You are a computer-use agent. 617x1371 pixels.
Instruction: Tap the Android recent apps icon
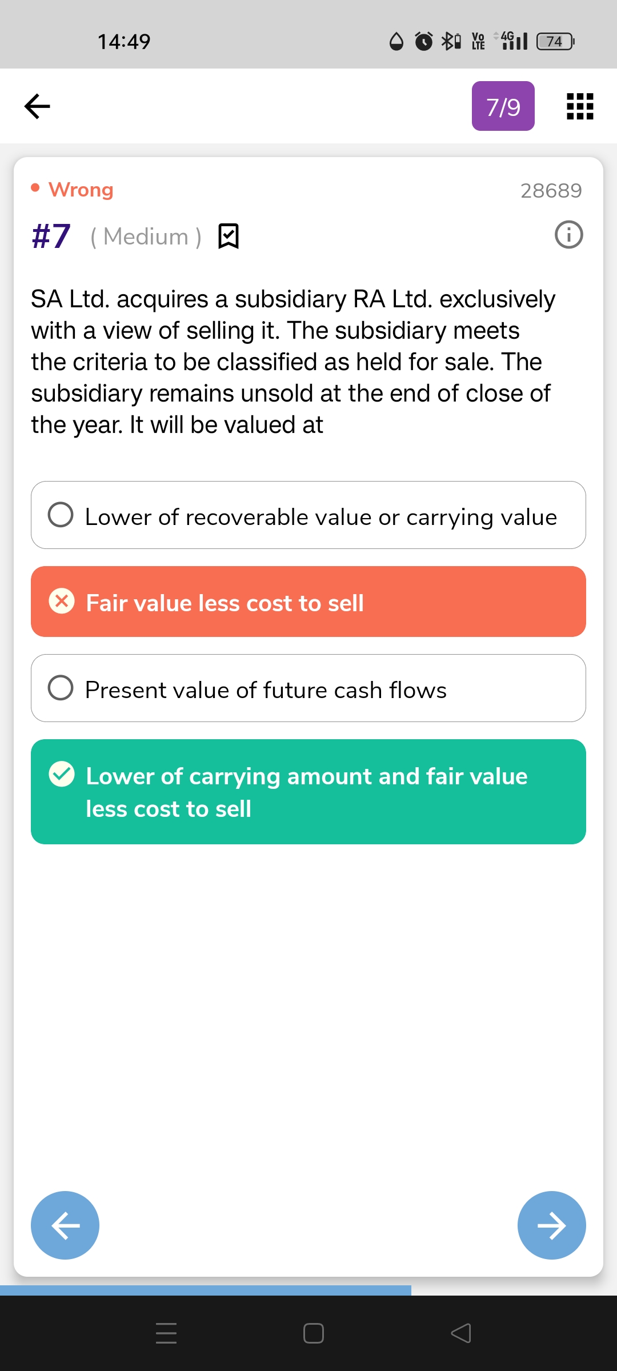(166, 1333)
